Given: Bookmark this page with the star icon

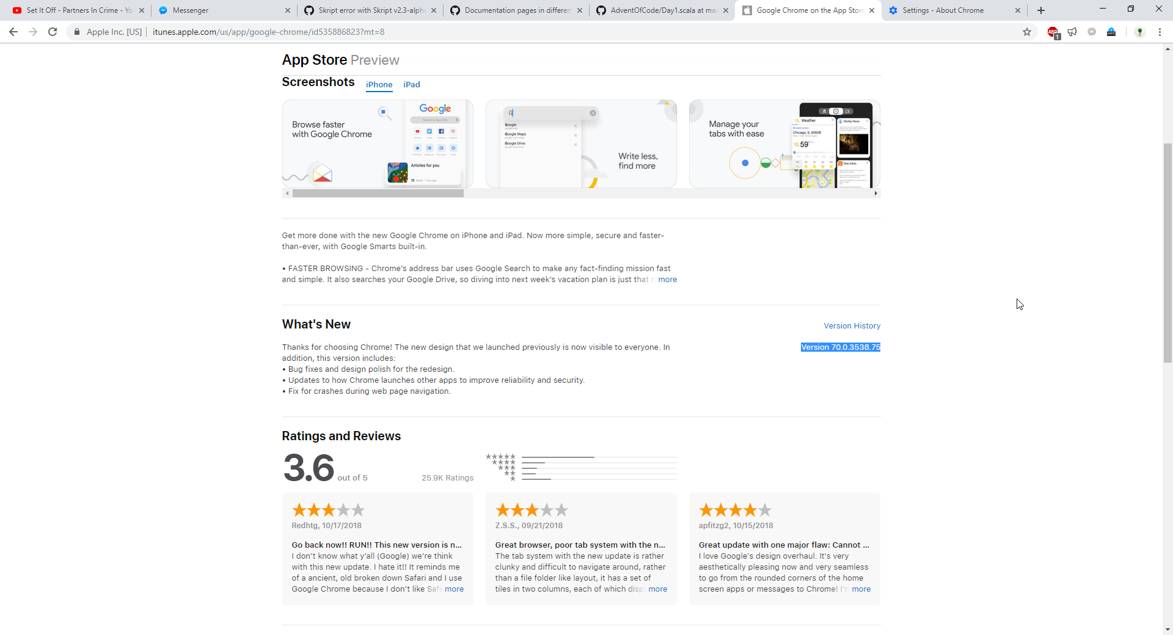Looking at the screenshot, I should [x=1028, y=32].
